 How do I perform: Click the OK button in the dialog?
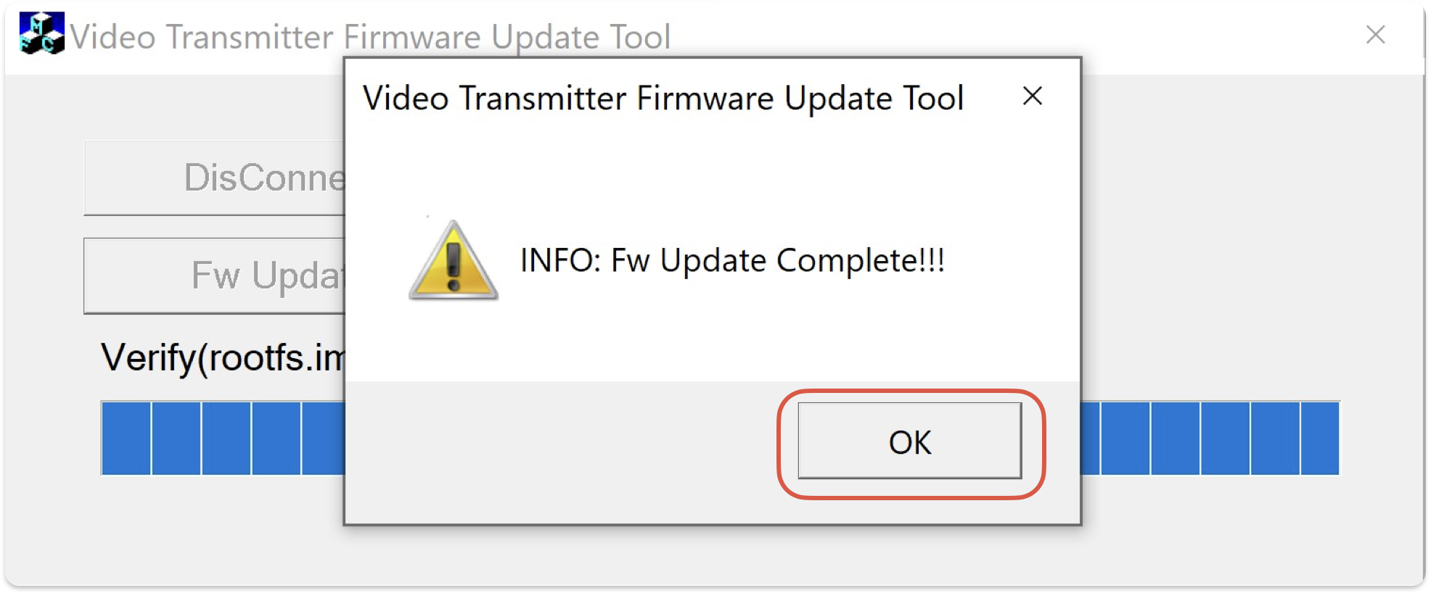(909, 441)
